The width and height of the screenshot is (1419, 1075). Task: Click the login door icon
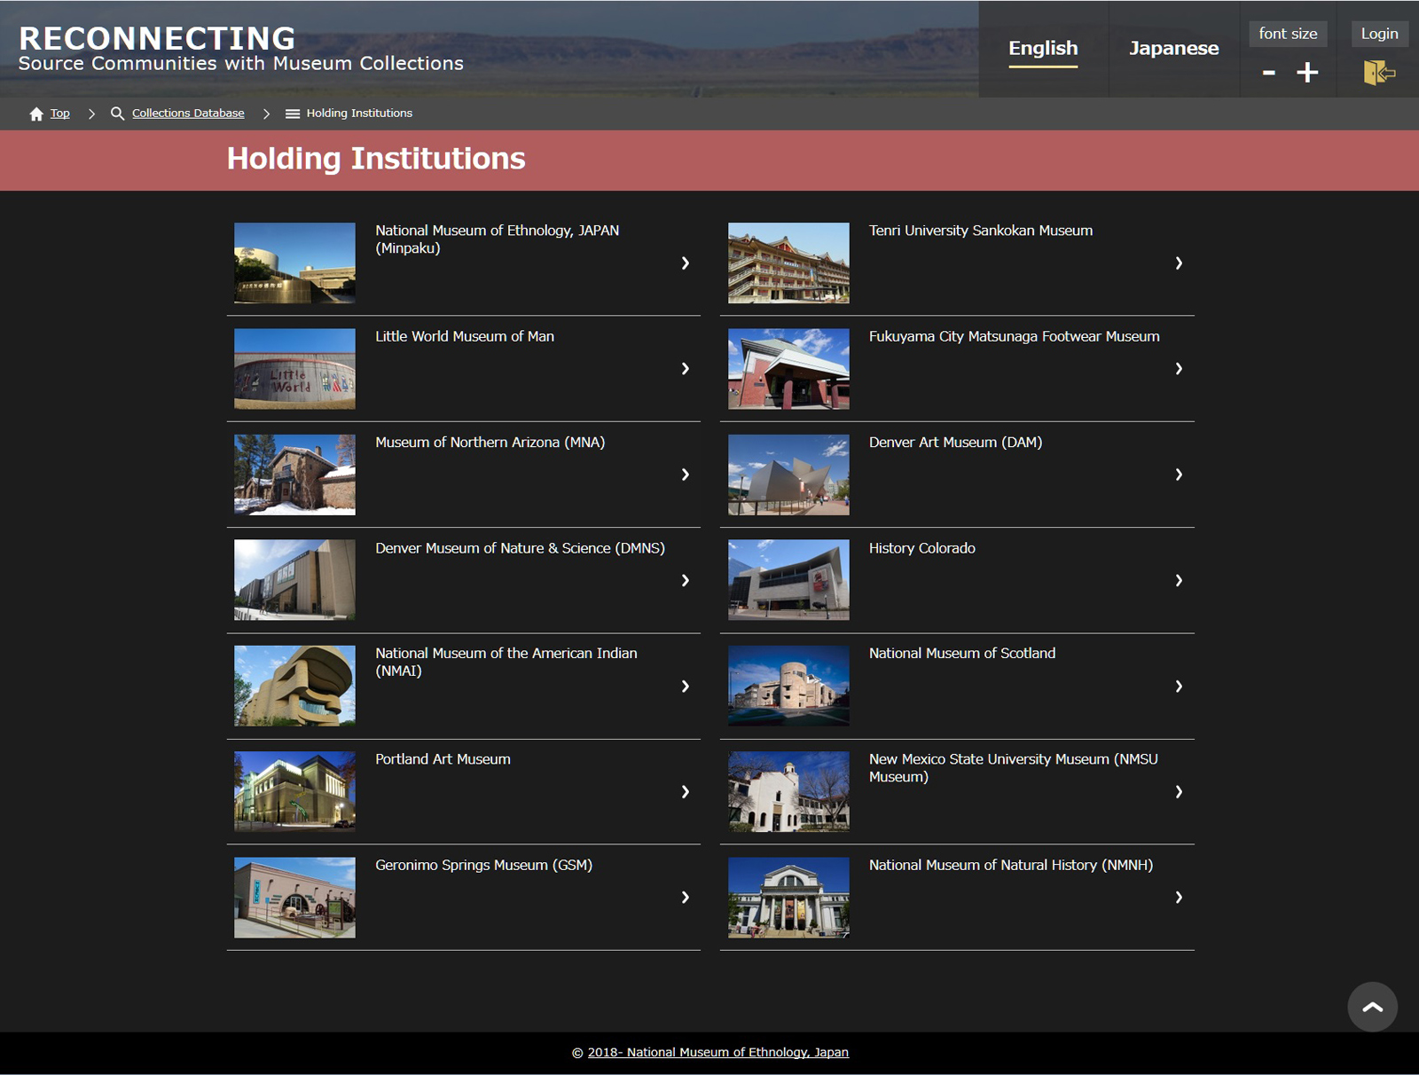(x=1379, y=72)
